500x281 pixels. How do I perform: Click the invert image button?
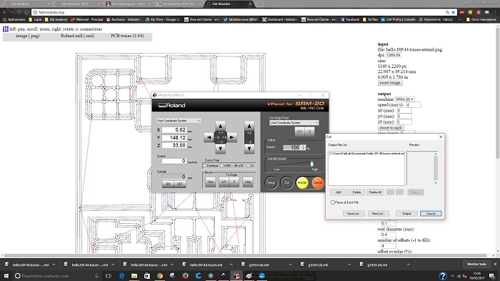[x=390, y=83]
